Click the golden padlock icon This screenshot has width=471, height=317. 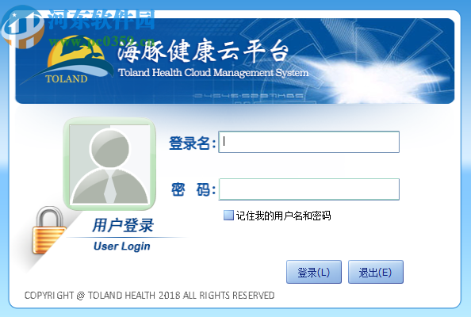coord(49,231)
